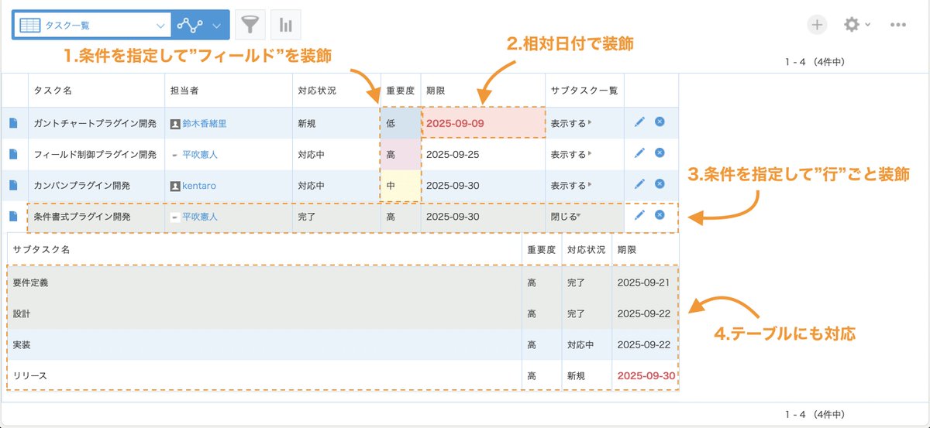Click the bottom record count 1 - 4 (4件中)
930x428 pixels.
click(814, 414)
